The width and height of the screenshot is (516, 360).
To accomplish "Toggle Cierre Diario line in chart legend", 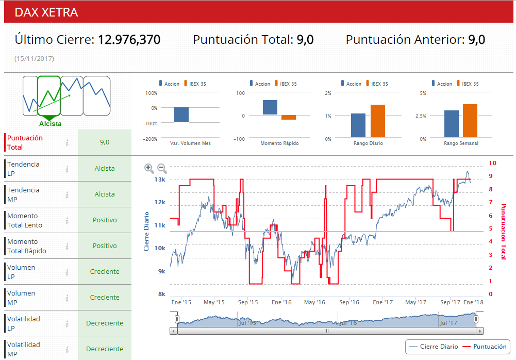I will point(434,347).
